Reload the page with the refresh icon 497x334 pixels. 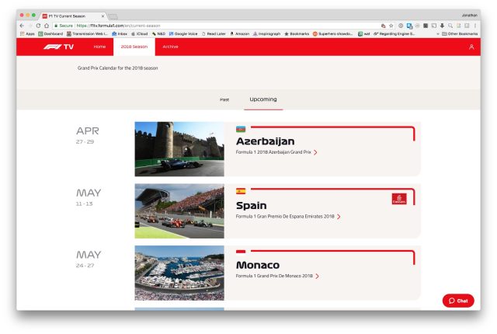(x=36, y=26)
